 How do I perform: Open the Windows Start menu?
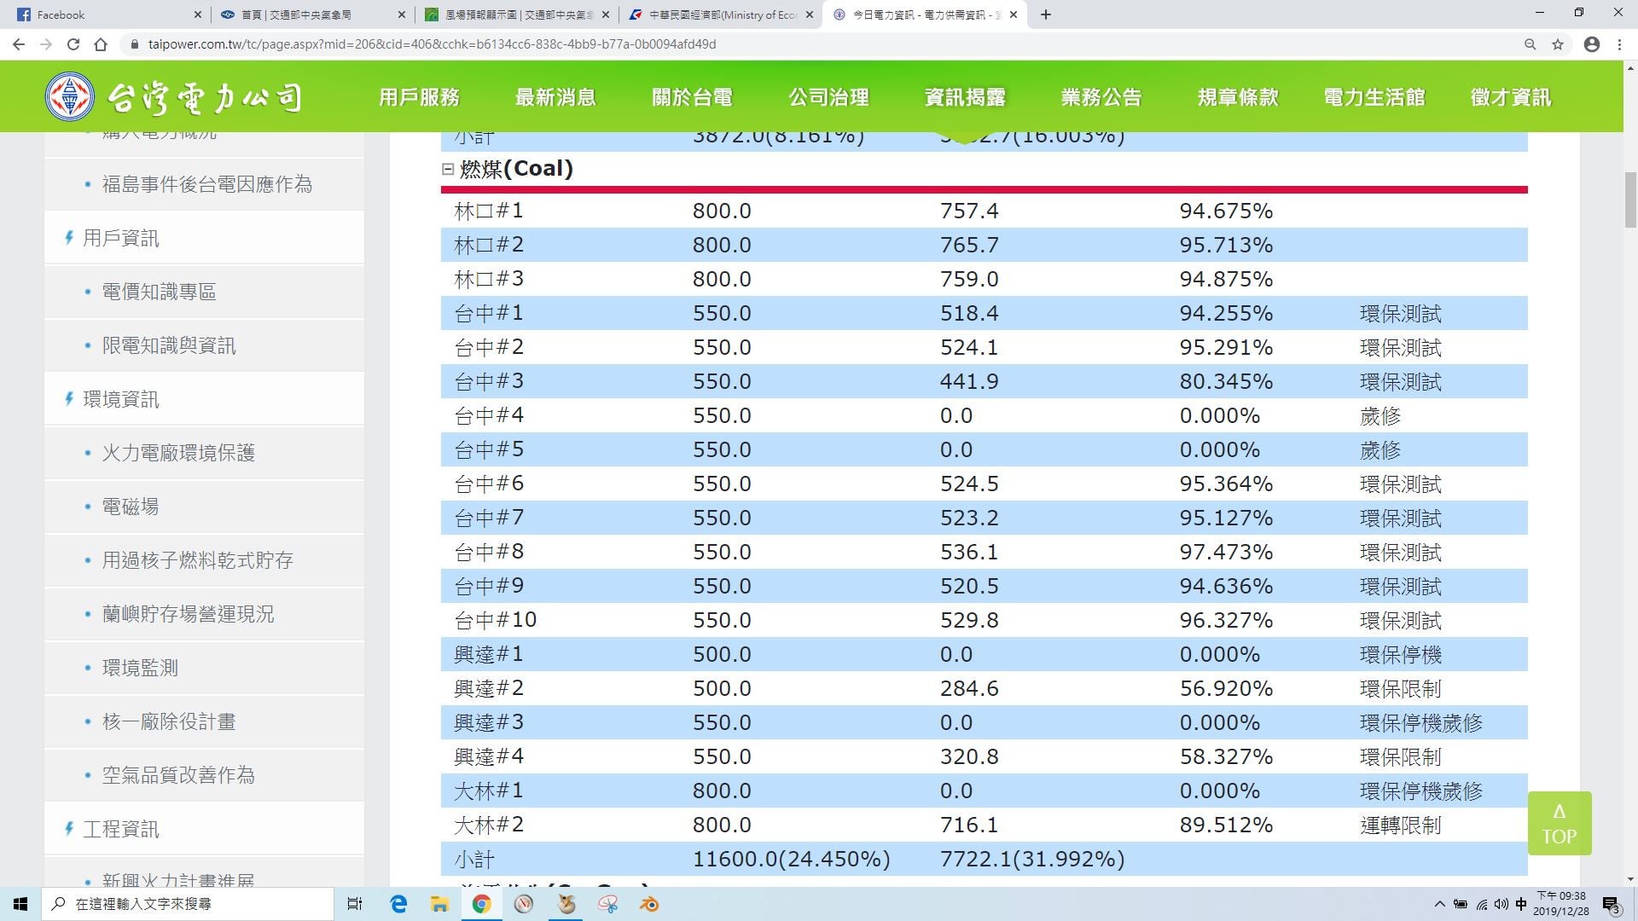pos(20,904)
